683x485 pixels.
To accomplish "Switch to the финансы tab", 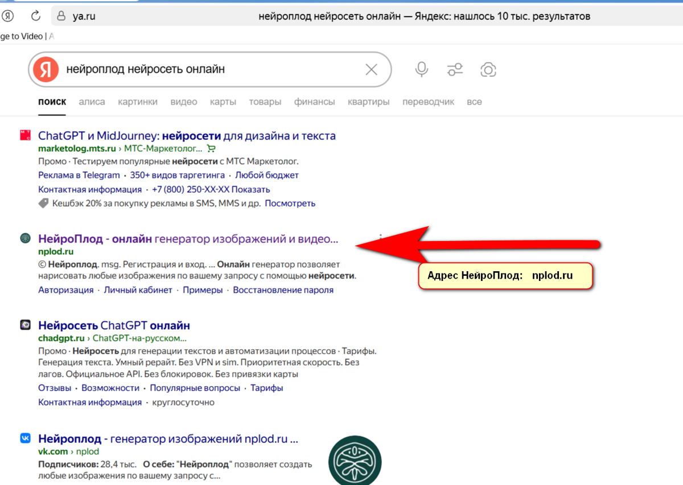I will [x=315, y=102].
